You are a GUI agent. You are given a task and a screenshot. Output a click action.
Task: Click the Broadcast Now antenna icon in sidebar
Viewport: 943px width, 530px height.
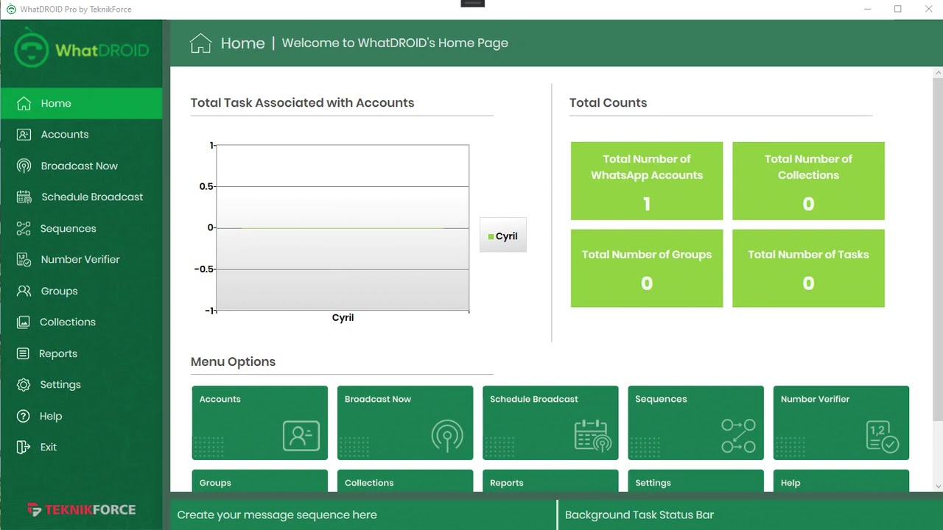[24, 166]
